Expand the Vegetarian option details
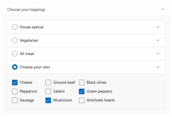 (158, 40)
